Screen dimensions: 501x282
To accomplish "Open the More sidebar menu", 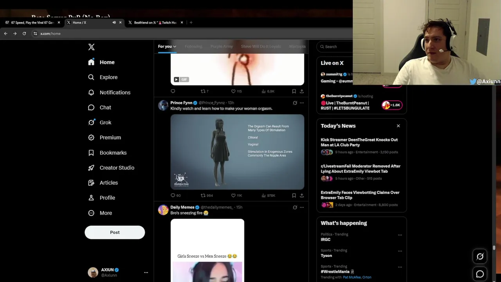I will [100, 213].
